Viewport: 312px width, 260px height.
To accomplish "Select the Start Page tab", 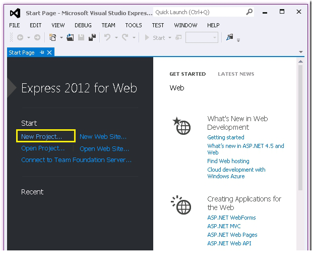I will pos(22,53).
